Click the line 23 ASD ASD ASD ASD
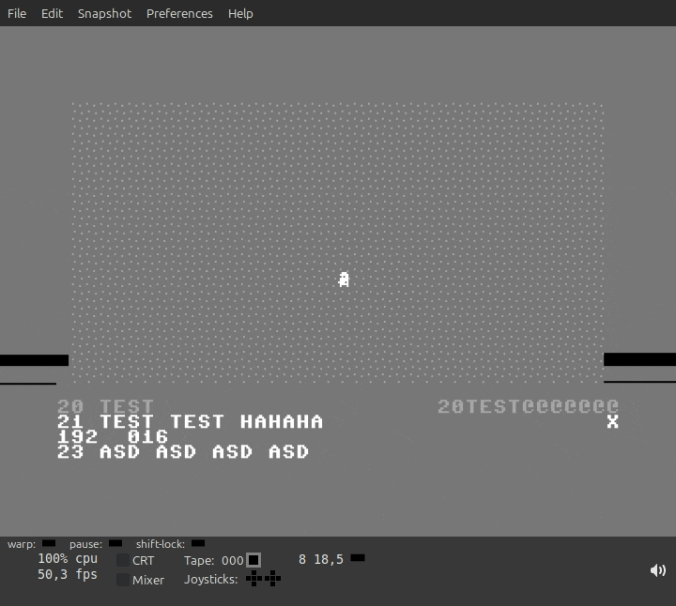Viewport: 676px width, 606px height. click(x=183, y=452)
